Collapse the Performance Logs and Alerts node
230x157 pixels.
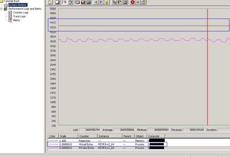tap(1, 9)
